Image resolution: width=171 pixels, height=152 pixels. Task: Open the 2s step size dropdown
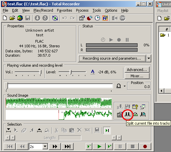point(45,146)
